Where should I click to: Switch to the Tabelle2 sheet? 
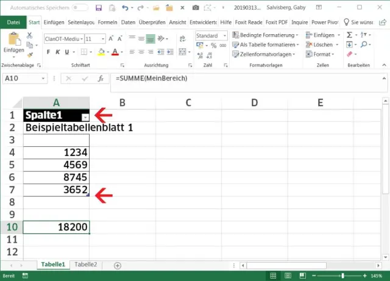85,265
